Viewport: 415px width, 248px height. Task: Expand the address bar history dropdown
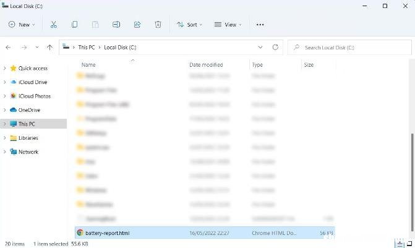[260, 48]
